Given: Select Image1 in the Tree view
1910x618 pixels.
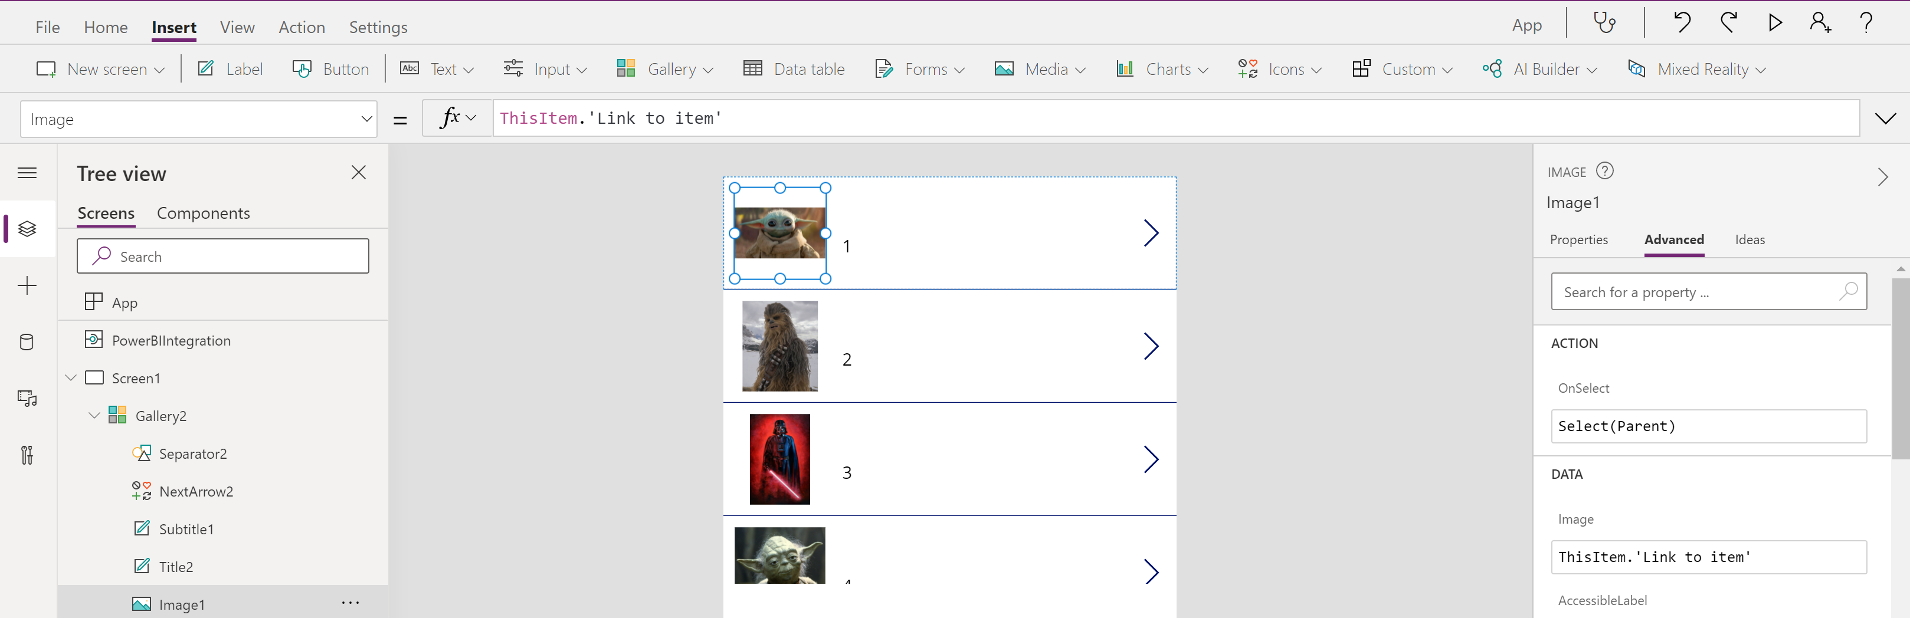Looking at the screenshot, I should [x=182, y=604].
